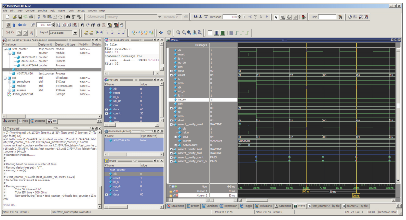Expand the data row in the Objects pane
The height and width of the screenshot is (220, 406).
(106, 110)
